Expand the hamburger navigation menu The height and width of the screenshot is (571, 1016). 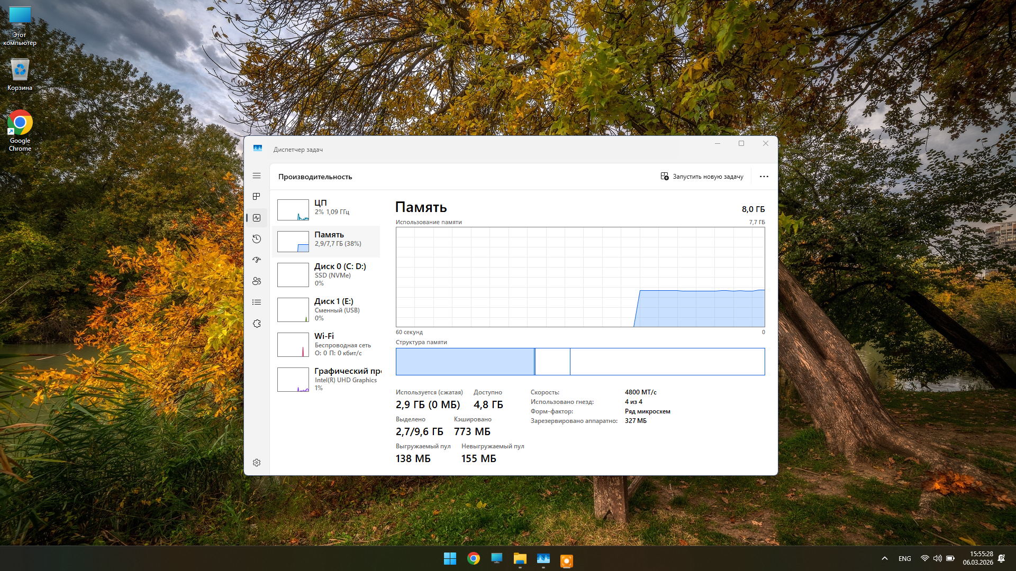[x=257, y=176]
